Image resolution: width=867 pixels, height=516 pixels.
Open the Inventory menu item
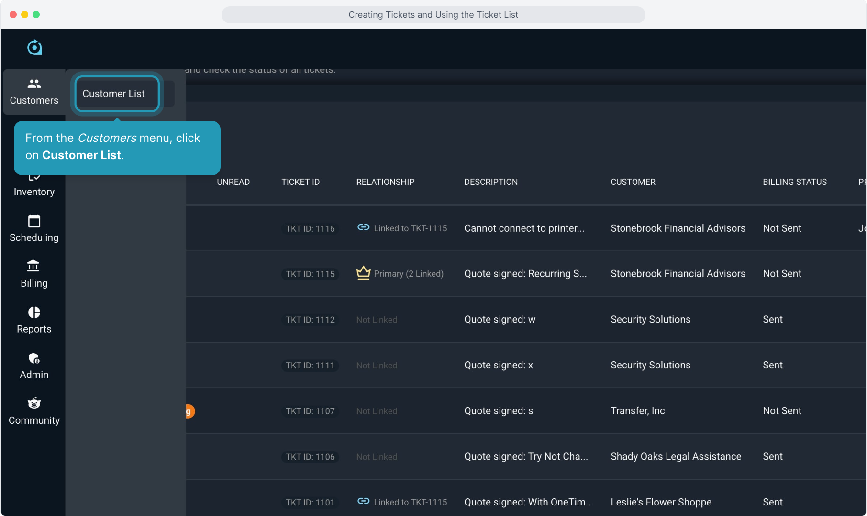pos(34,192)
